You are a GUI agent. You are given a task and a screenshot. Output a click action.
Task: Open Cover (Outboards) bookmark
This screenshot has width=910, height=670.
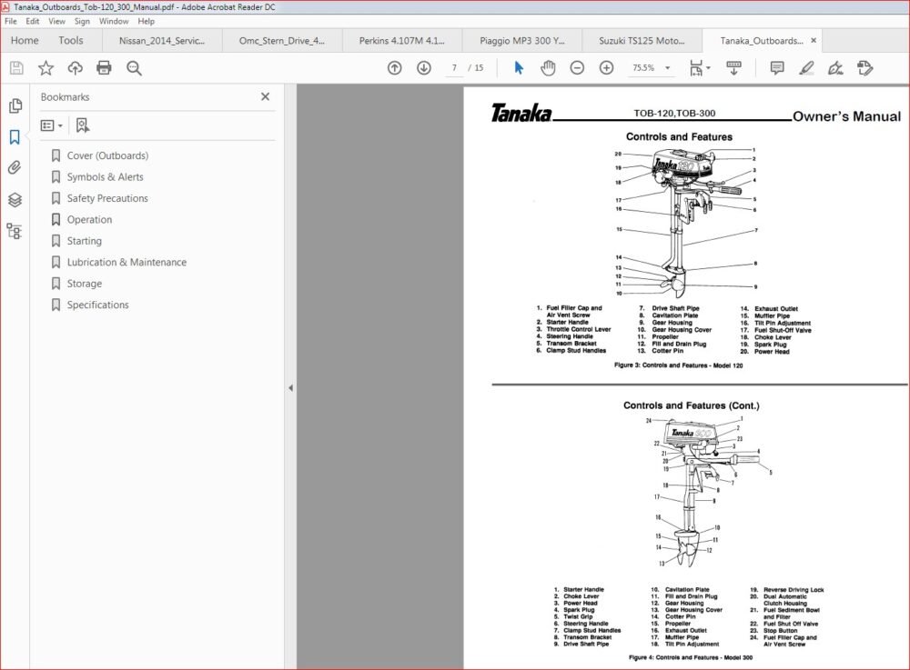107,155
